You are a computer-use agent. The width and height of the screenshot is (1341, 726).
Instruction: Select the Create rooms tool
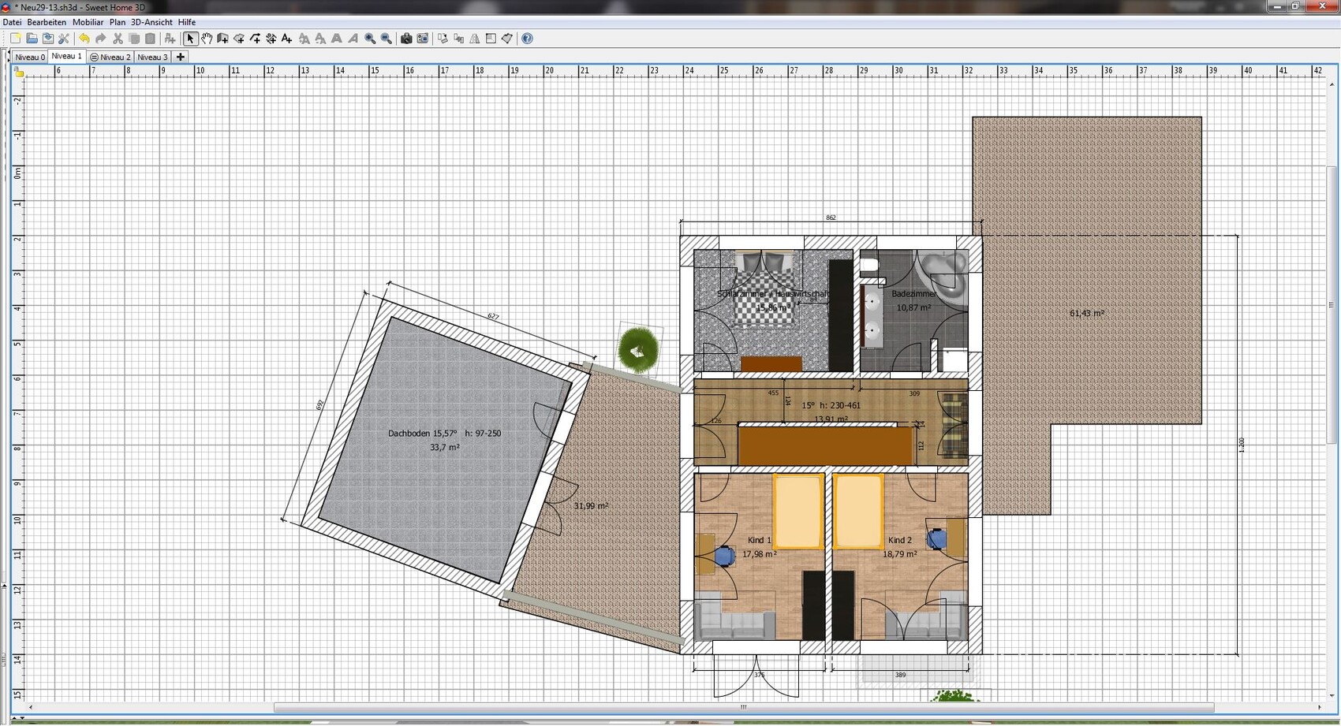pyautogui.click(x=239, y=39)
